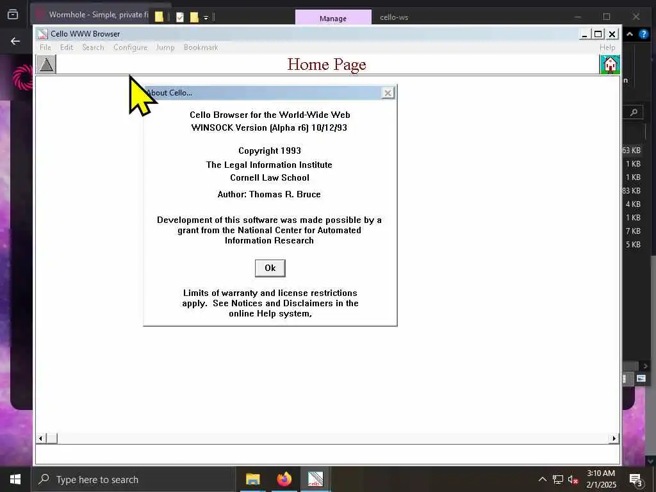Open File Explorer from the taskbar
Screen dimensions: 656x492
252,479
